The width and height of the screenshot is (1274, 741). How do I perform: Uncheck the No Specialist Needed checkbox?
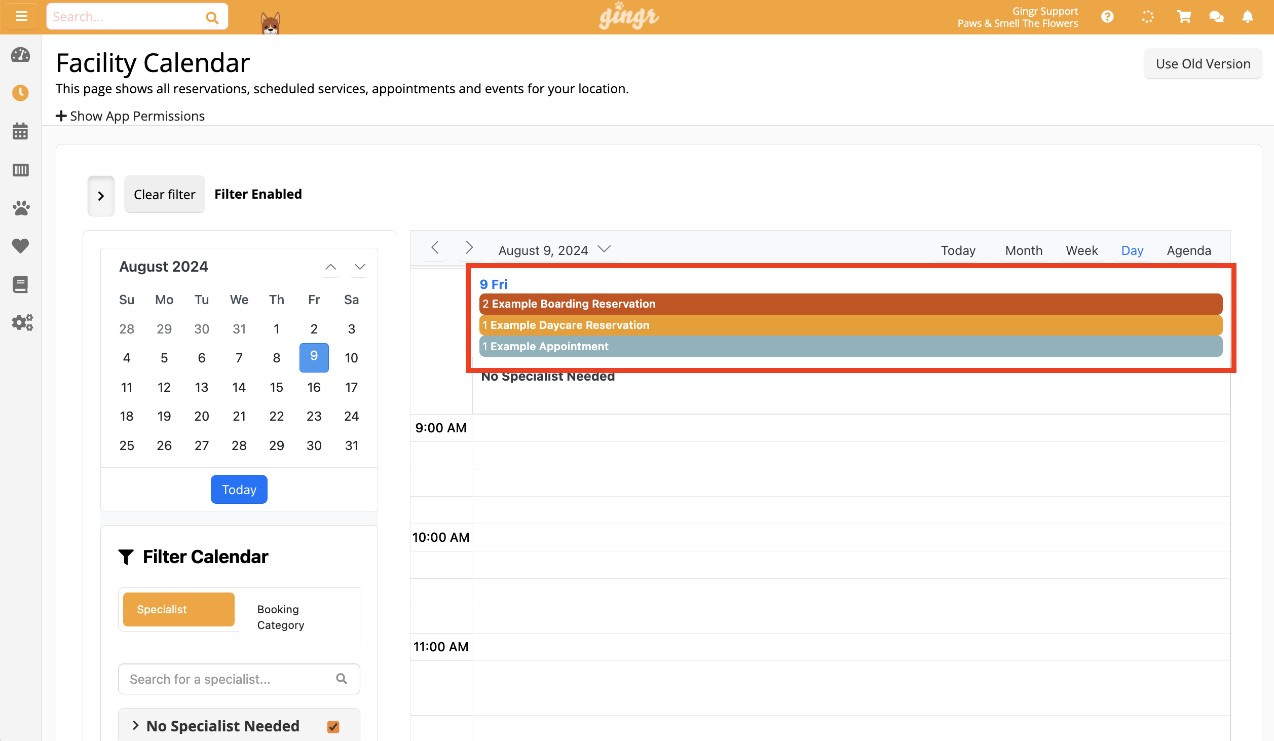click(333, 726)
